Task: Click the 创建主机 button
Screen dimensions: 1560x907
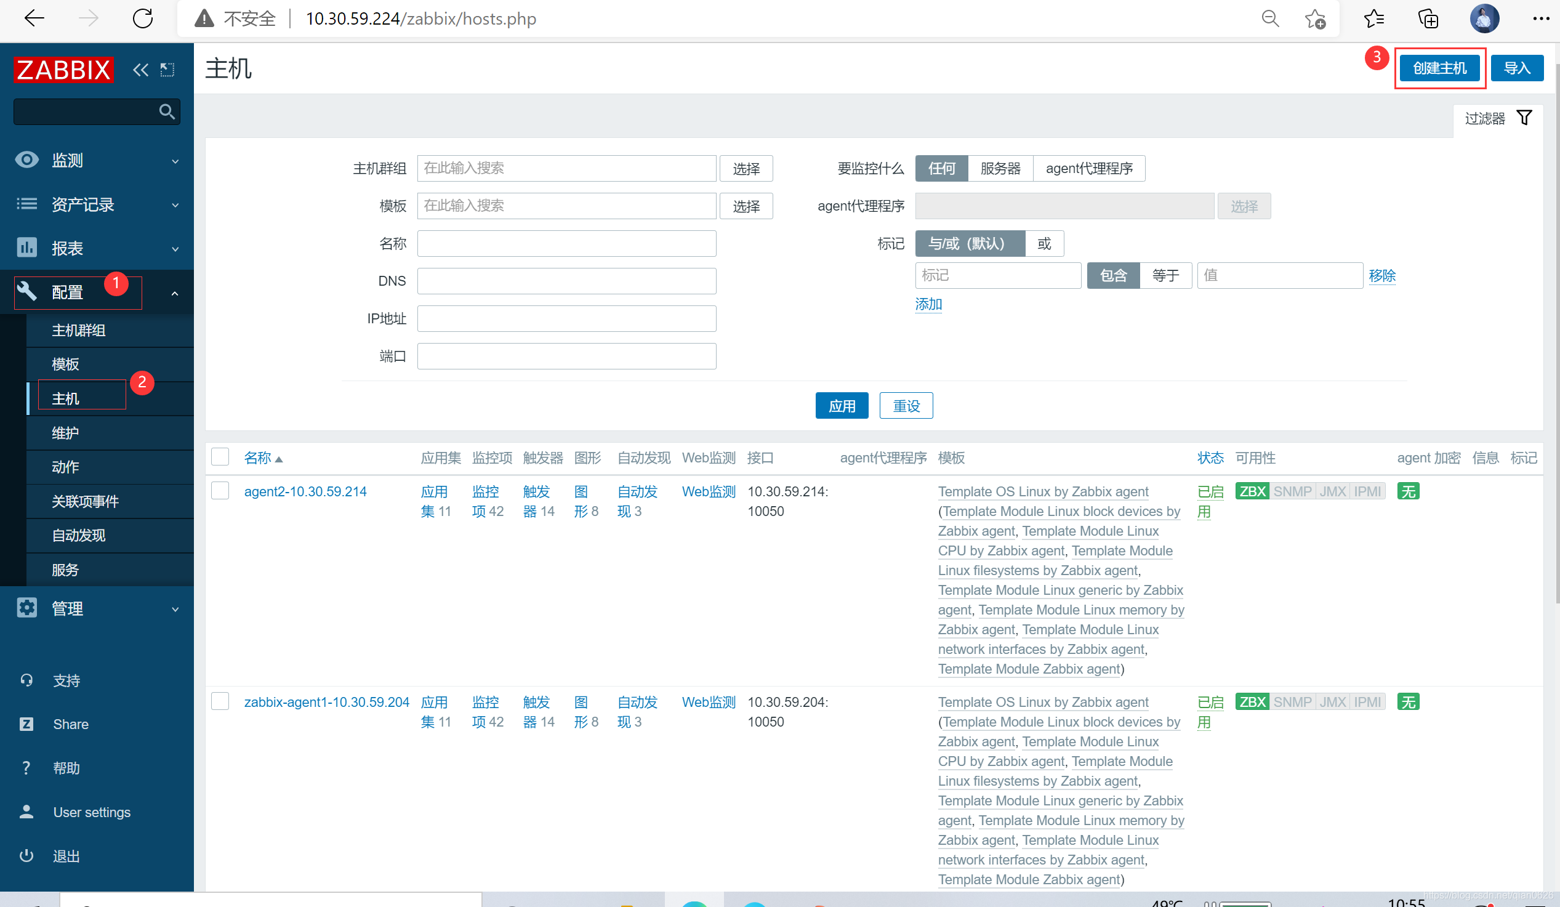Action: pyautogui.click(x=1439, y=68)
